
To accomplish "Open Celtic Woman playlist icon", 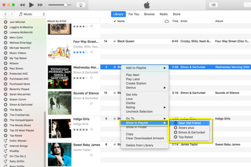I will click(5, 141).
